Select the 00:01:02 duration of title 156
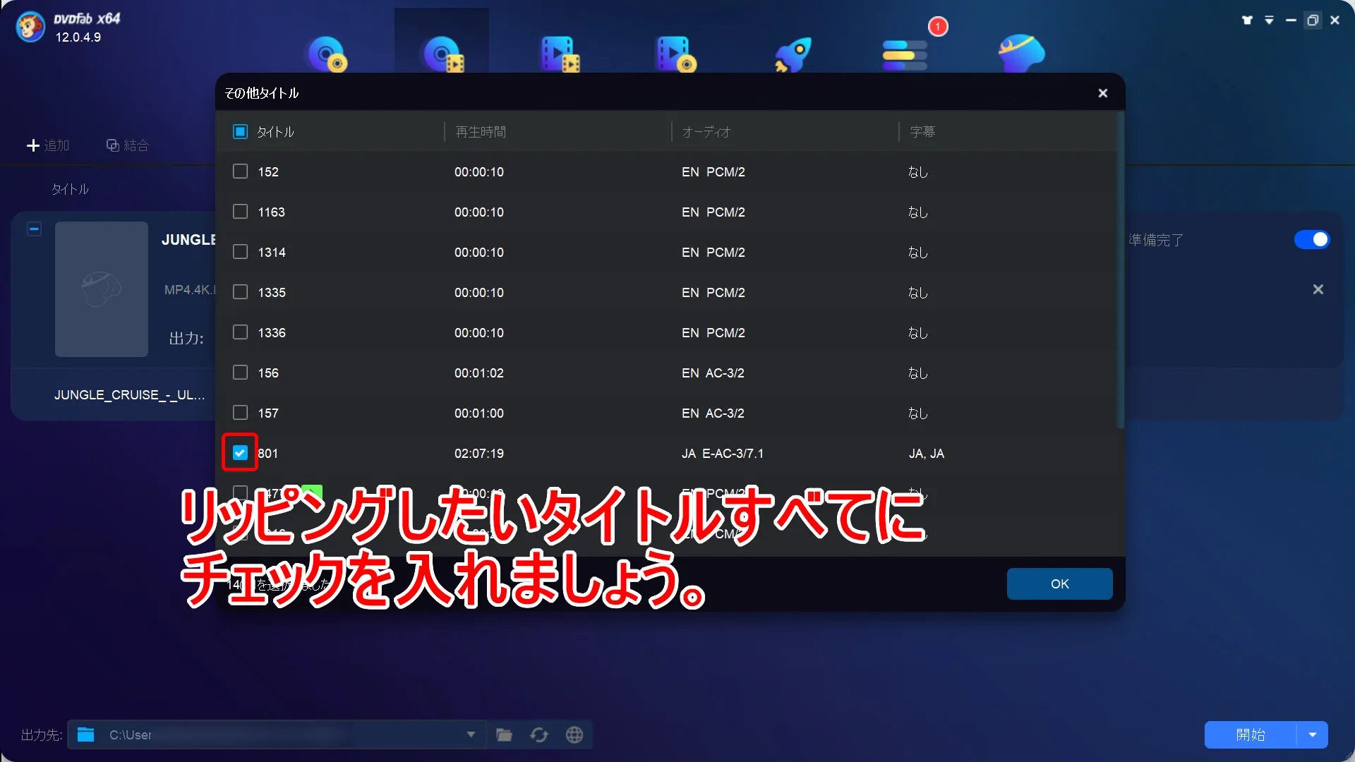 click(x=479, y=373)
